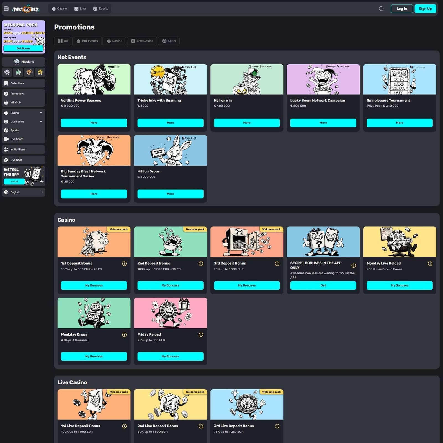Screen dimensions: 443x443
Task: Click More under Million Drops
Action: (x=170, y=194)
